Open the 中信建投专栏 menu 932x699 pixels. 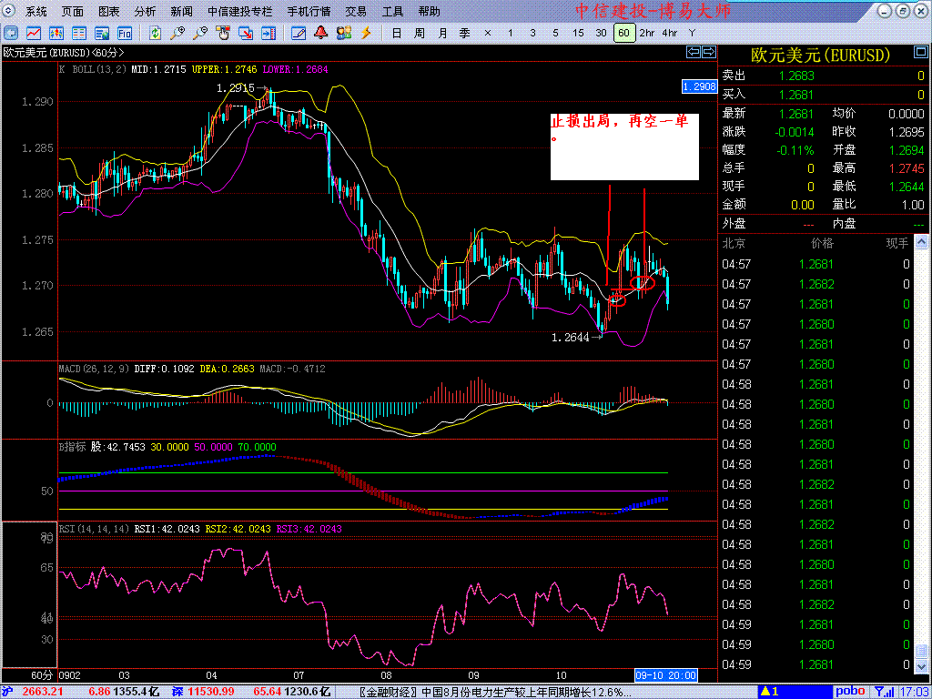(x=240, y=11)
